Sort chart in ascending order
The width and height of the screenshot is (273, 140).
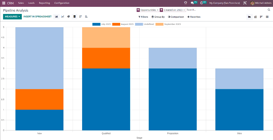(86, 16)
